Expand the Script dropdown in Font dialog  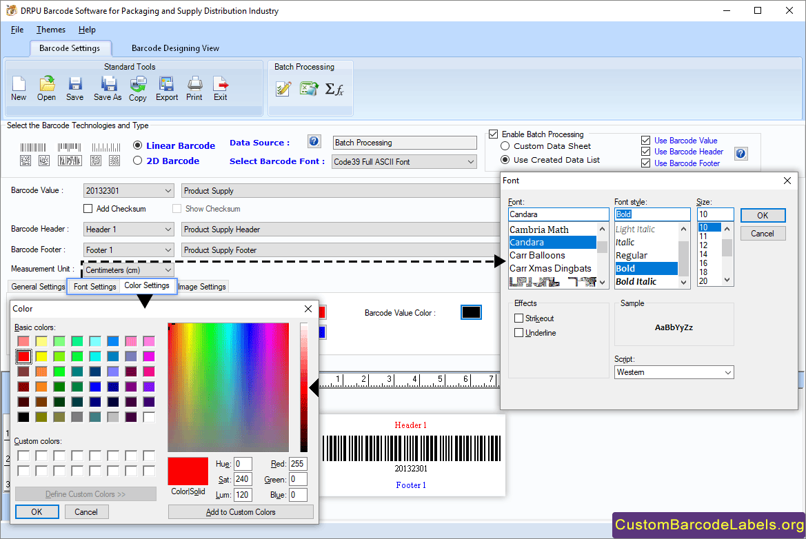[728, 372]
